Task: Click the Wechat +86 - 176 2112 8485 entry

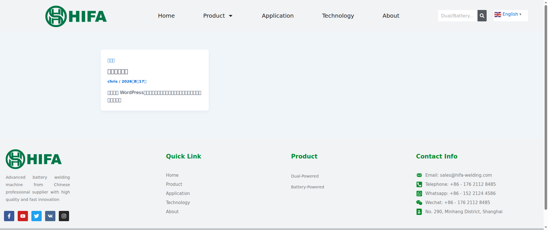Action: (x=458, y=202)
